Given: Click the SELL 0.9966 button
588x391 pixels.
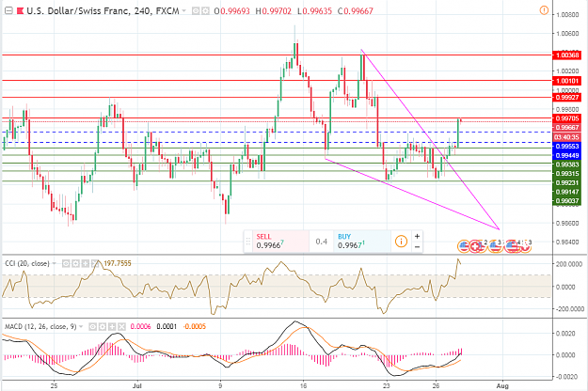Looking at the screenshot, I should [x=280, y=242].
